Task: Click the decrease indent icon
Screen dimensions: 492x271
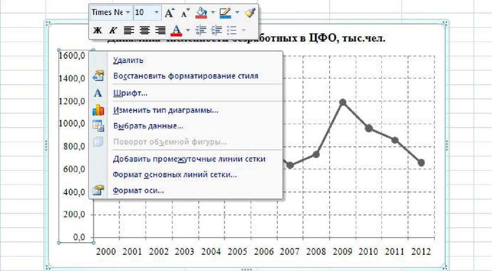Action: coord(201,30)
